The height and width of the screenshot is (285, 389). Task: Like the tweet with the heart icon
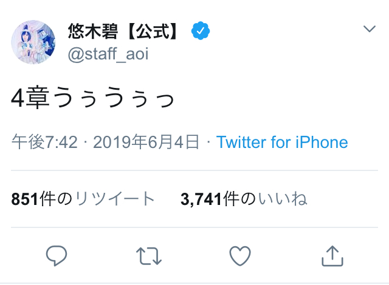click(240, 255)
